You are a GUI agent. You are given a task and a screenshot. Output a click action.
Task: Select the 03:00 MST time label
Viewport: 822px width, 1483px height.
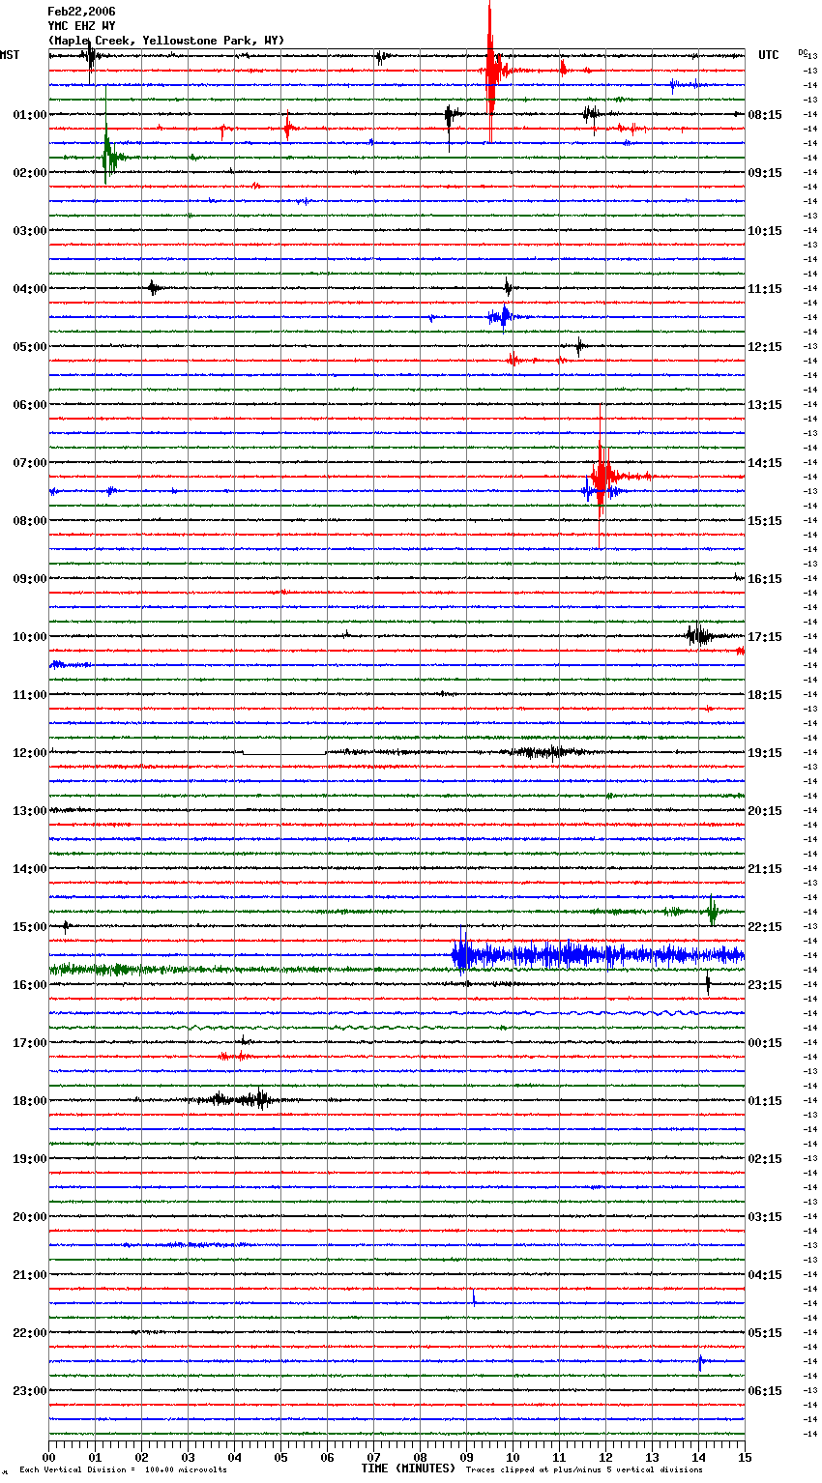click(30, 231)
